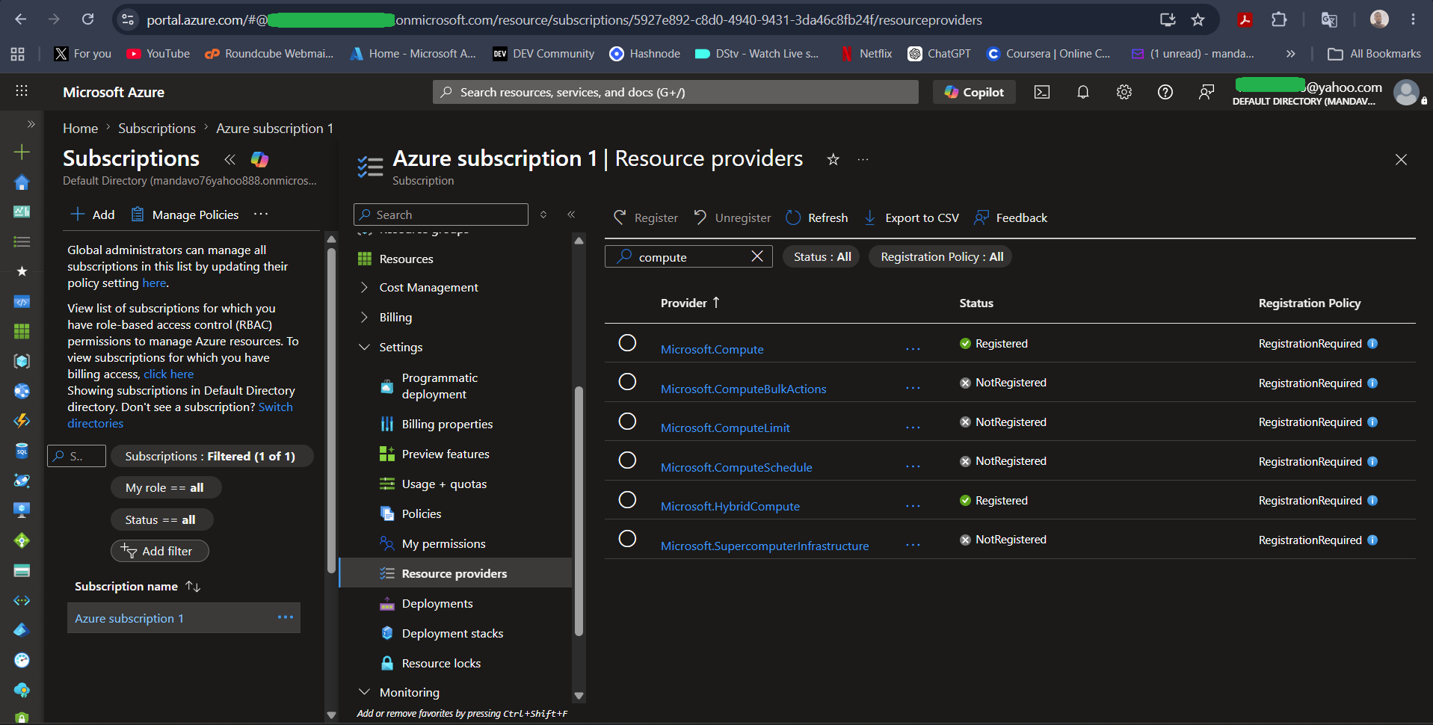The width and height of the screenshot is (1433, 725).
Task: Open Manage Policies
Action: pos(185,215)
